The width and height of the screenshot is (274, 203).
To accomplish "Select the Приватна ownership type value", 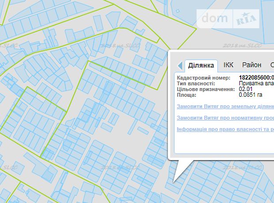I will pos(256,83).
